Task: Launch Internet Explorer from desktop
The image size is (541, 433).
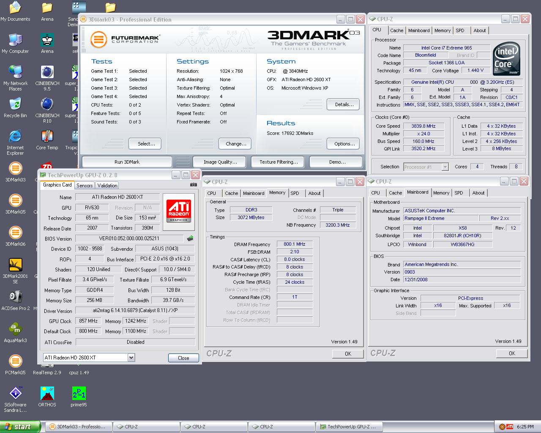Action: tap(15, 143)
